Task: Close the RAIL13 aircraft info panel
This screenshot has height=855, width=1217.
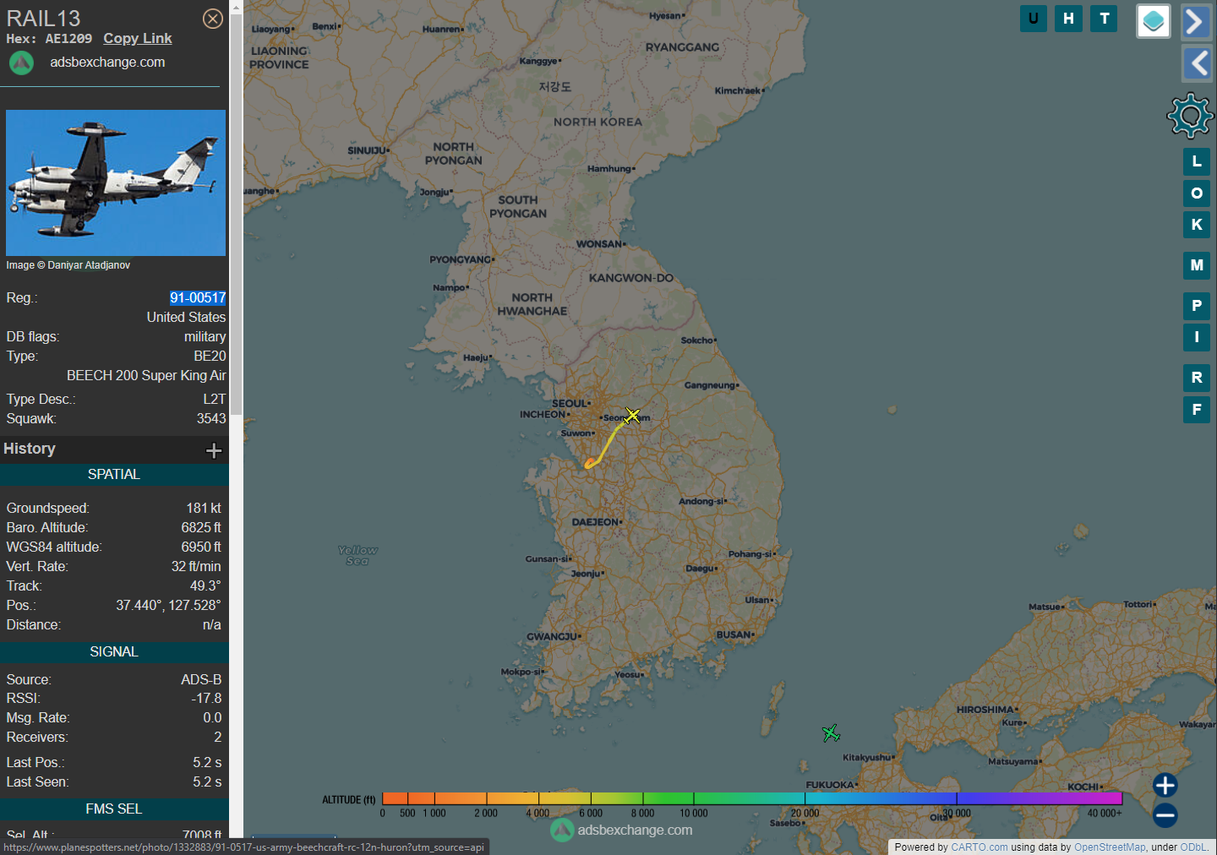Action: (x=213, y=19)
